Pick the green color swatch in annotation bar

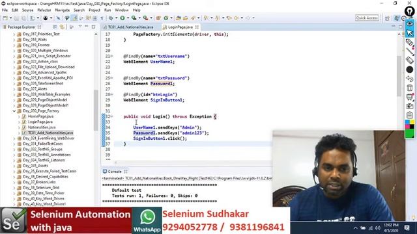[410, 133]
